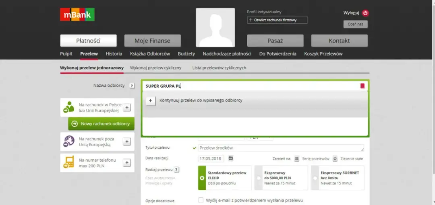This screenshot has width=435, height=205.
Task: Open the calendar icon next to date
Action: 230,158
